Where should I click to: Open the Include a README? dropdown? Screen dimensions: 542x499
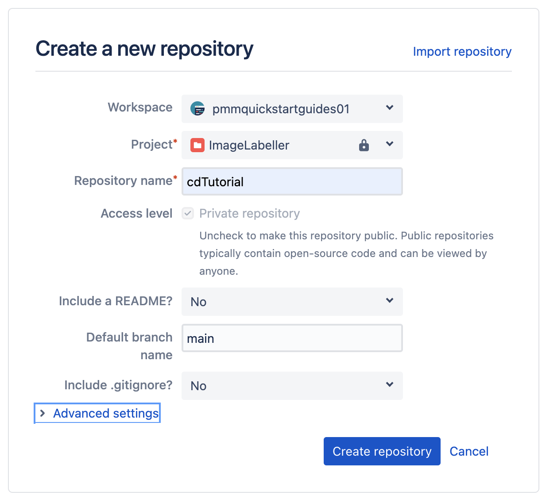tap(292, 302)
